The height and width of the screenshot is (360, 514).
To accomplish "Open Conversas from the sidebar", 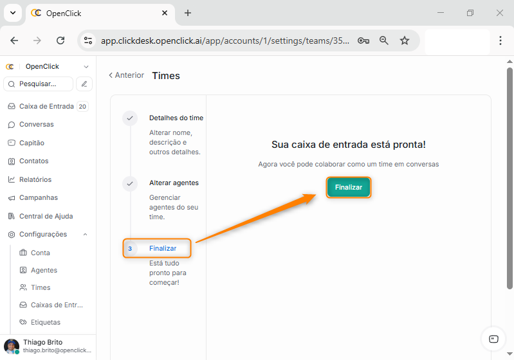I will tap(36, 124).
